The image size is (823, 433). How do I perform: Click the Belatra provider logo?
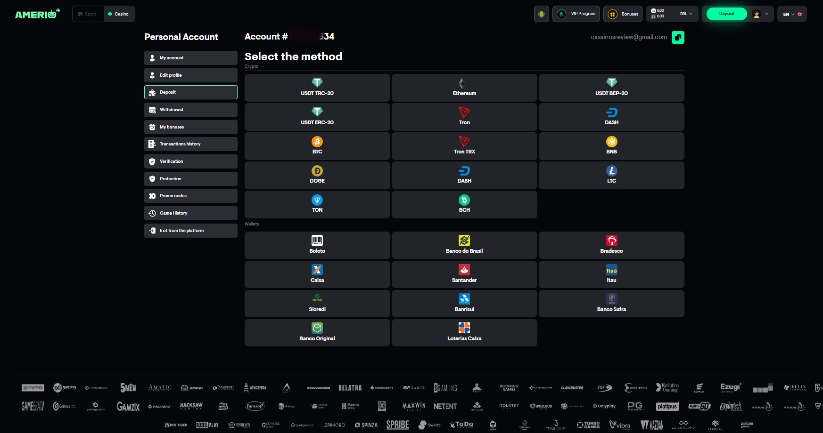pos(350,388)
